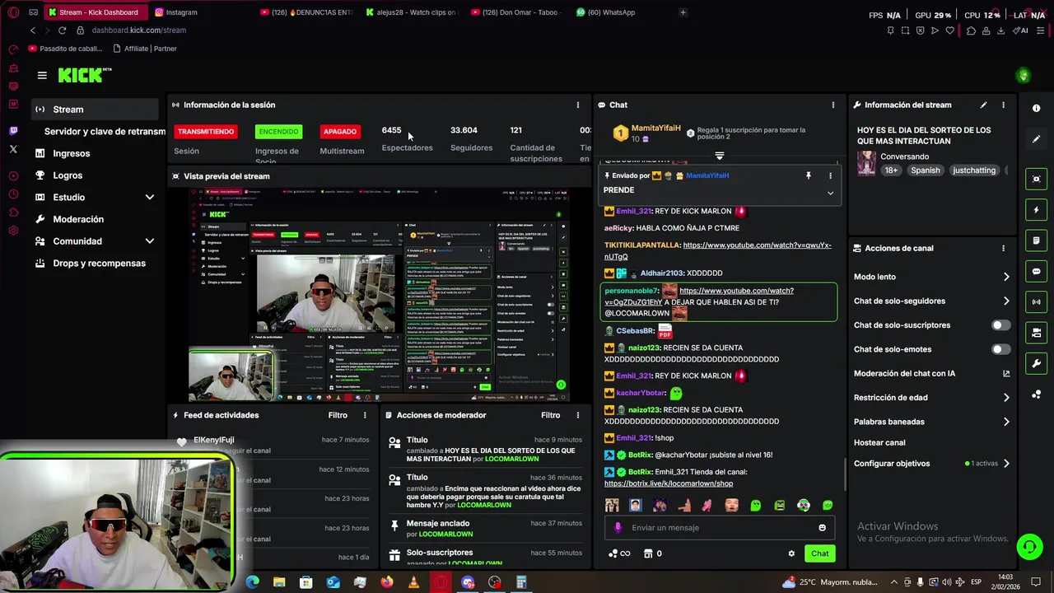The width and height of the screenshot is (1054, 593).
Task: Expand the Comunidad sidebar section
Action: pos(149,241)
